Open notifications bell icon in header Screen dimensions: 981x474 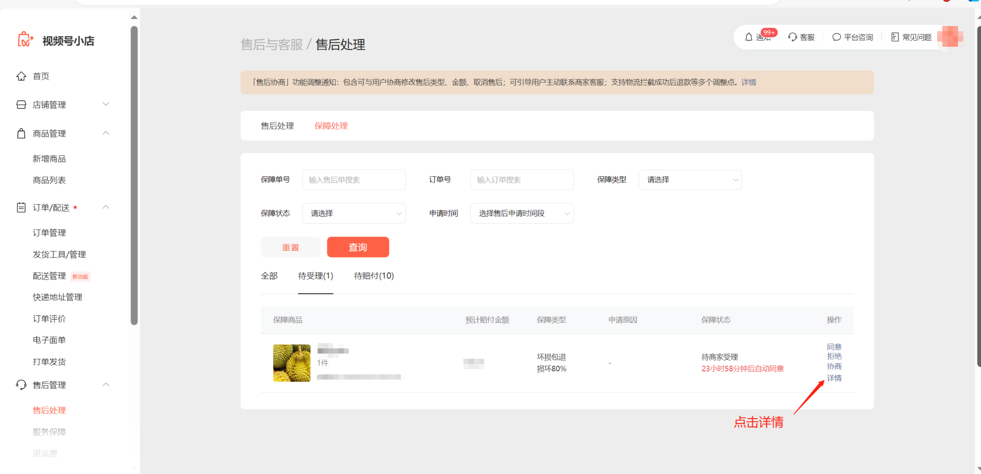coord(748,37)
